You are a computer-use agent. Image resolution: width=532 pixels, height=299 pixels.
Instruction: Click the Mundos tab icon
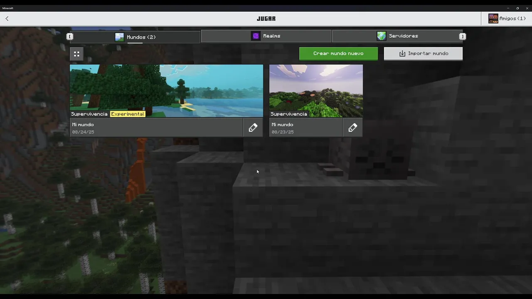tap(119, 37)
